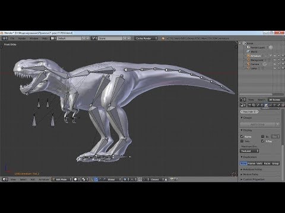Open the Edit Mode dropdown
Viewport: 285px width, 213px height.
(x=62, y=179)
